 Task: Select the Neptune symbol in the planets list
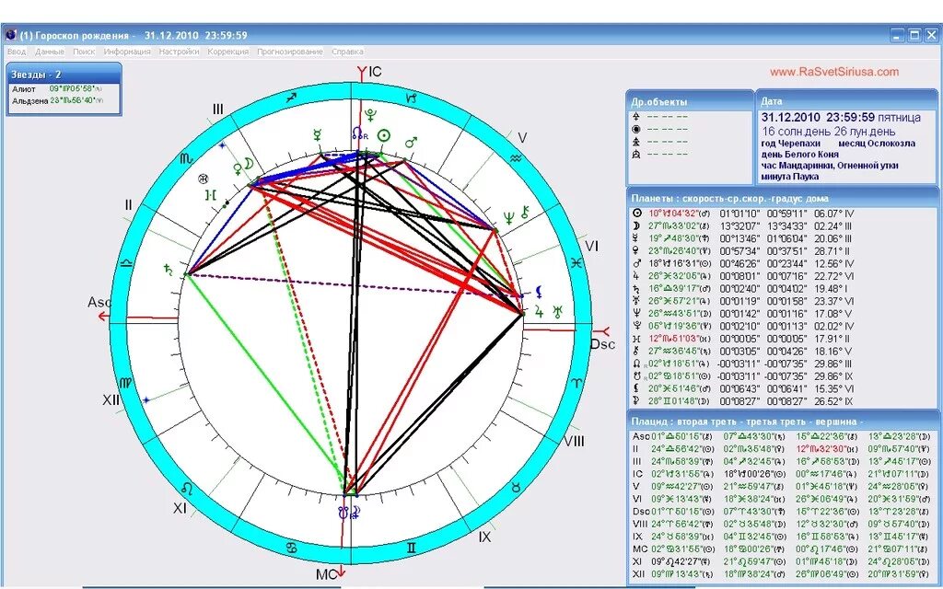pyautogui.click(x=636, y=310)
